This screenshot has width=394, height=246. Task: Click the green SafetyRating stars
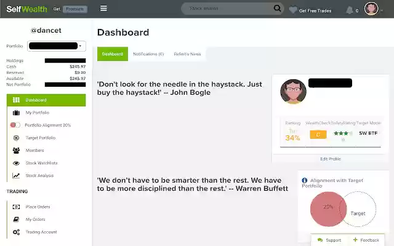click(x=343, y=133)
